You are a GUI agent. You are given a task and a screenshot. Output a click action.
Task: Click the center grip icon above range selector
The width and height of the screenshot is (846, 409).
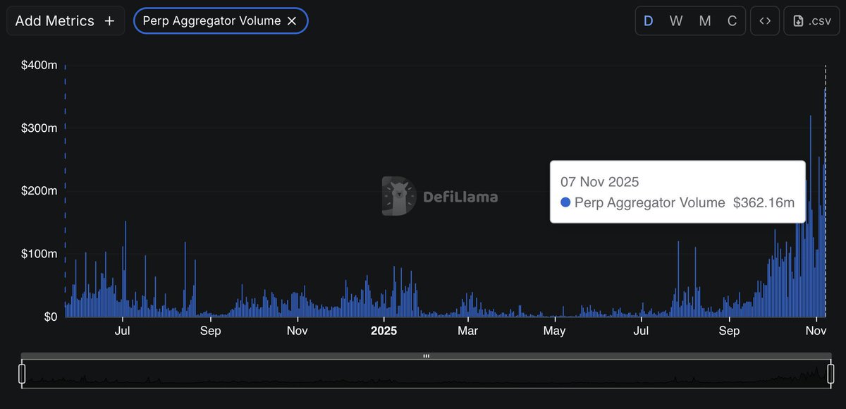426,356
